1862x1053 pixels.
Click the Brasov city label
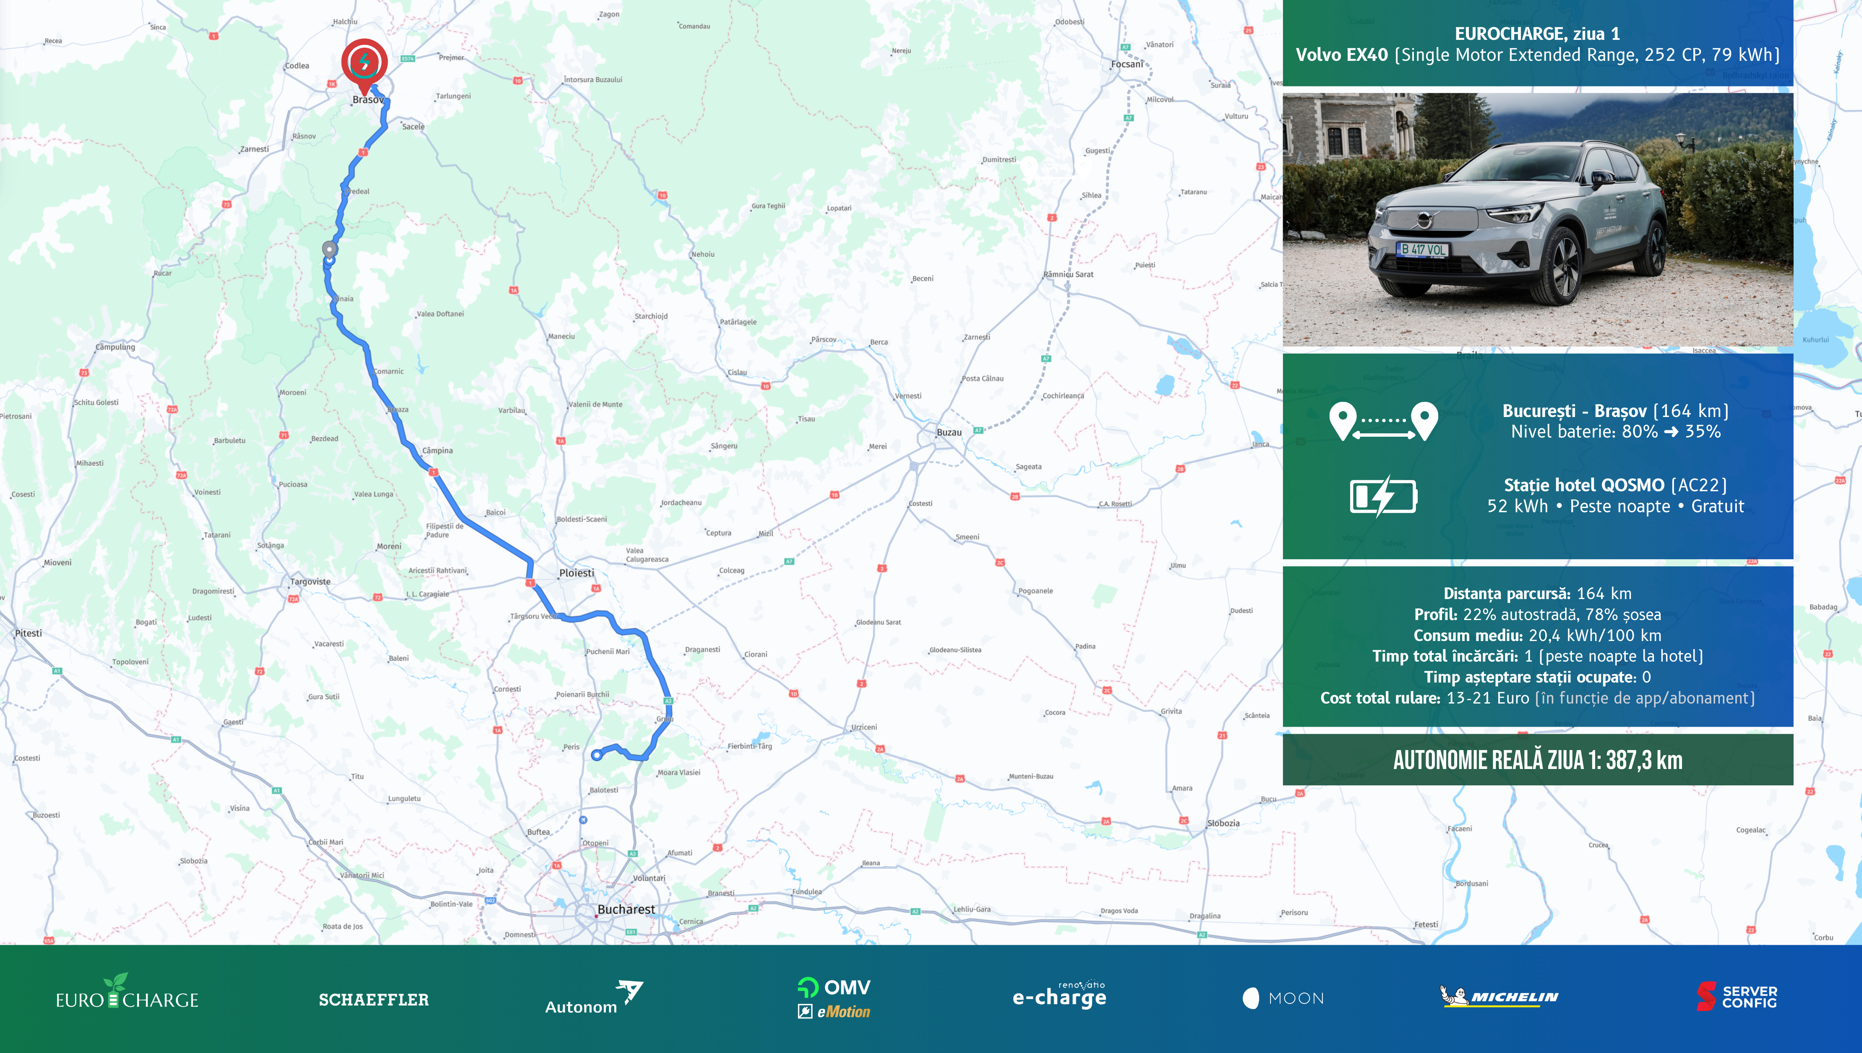[x=368, y=100]
